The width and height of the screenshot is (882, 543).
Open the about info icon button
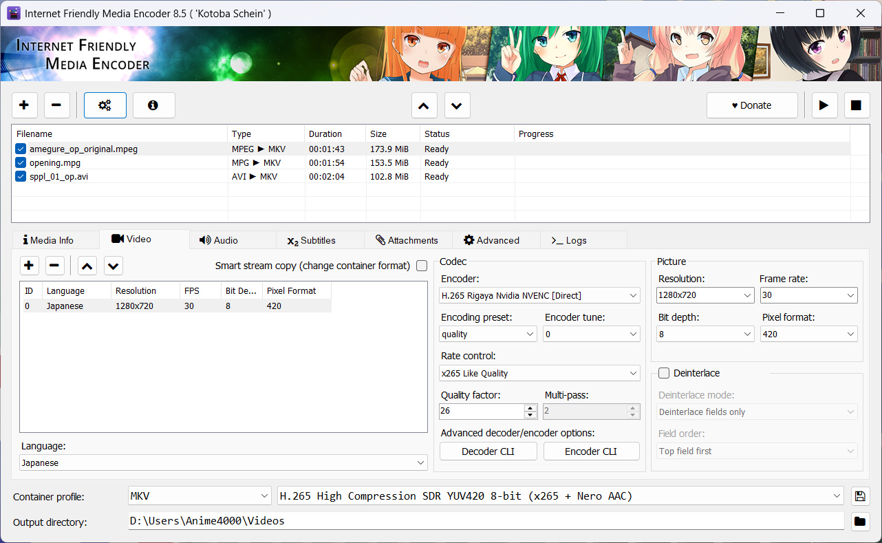pyautogui.click(x=153, y=105)
